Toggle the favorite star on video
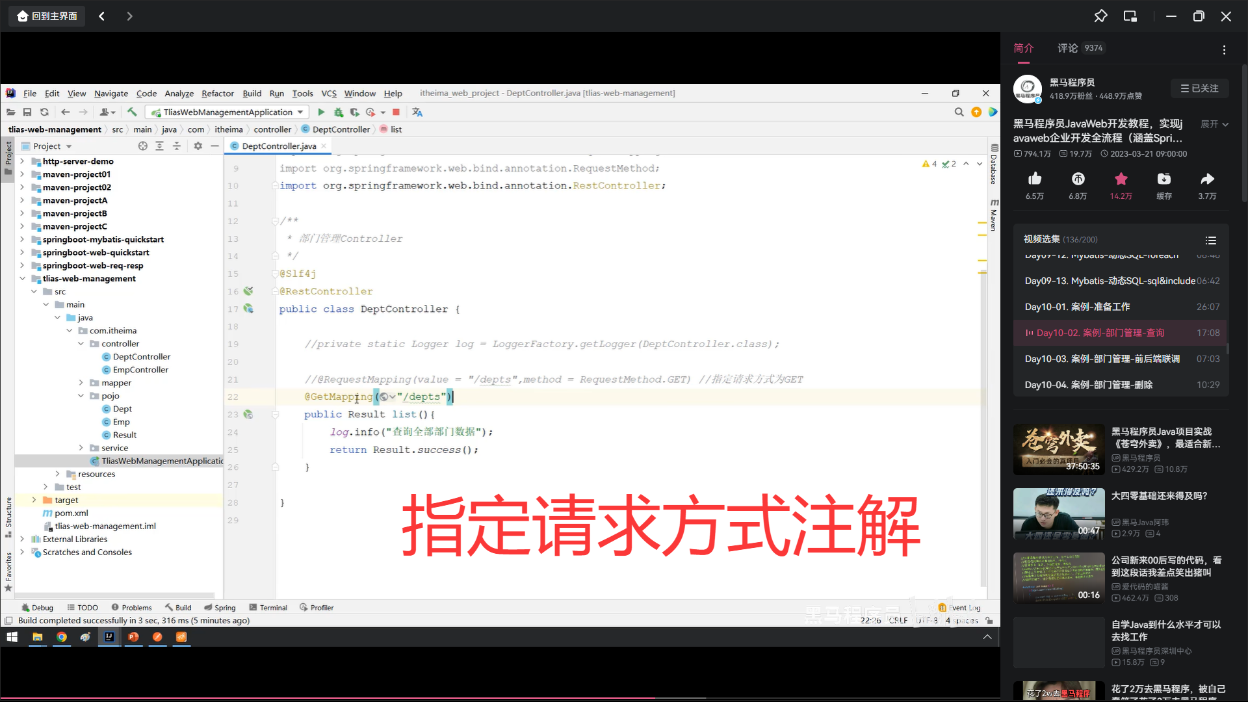Image resolution: width=1248 pixels, height=702 pixels. (1121, 179)
